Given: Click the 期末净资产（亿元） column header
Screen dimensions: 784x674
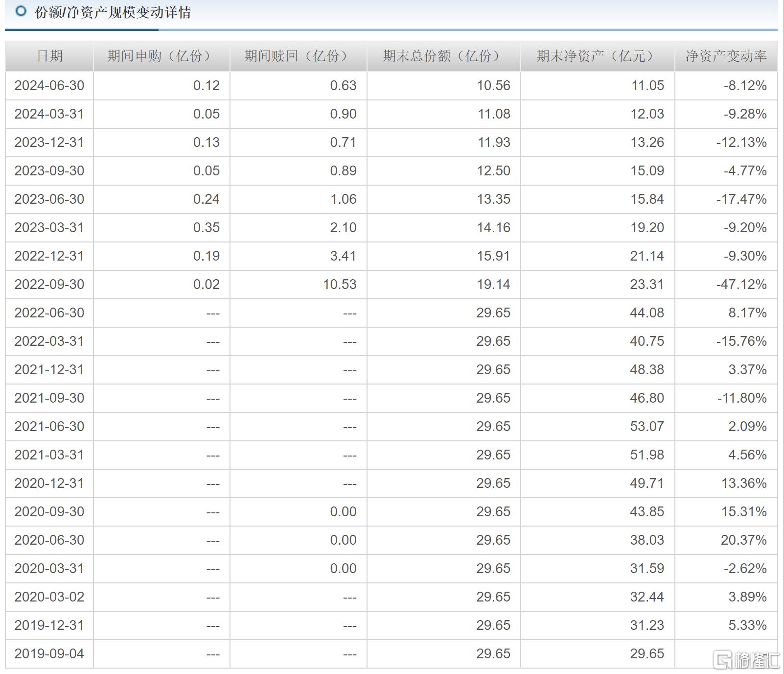Looking at the screenshot, I should pyautogui.click(x=598, y=56).
